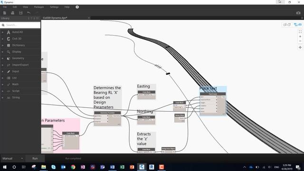The height and width of the screenshot is (171, 304).
Task: Open the Settings menu
Action: coord(54,7)
